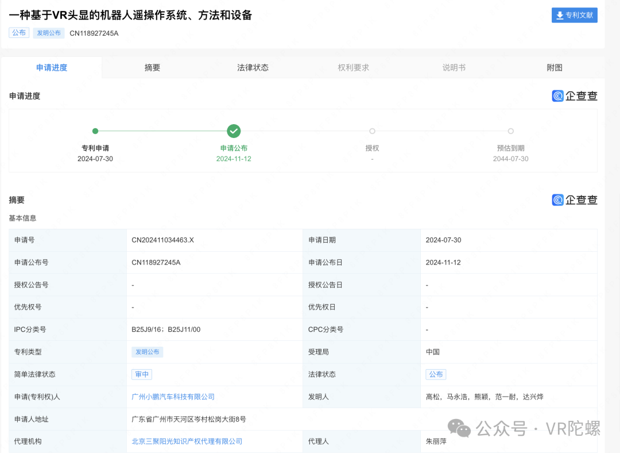Click the 专利申请 timeline label
This screenshot has width=620, height=453.
pos(95,148)
